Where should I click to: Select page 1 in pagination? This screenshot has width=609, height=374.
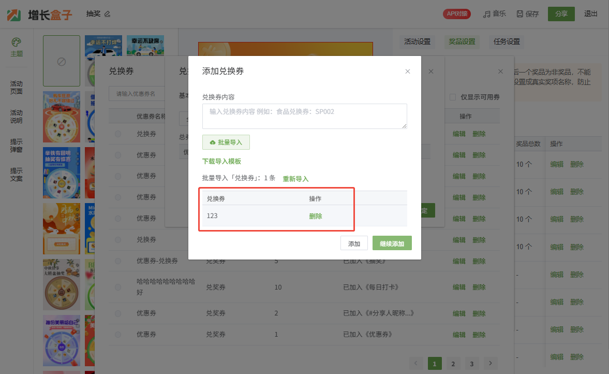(435, 364)
